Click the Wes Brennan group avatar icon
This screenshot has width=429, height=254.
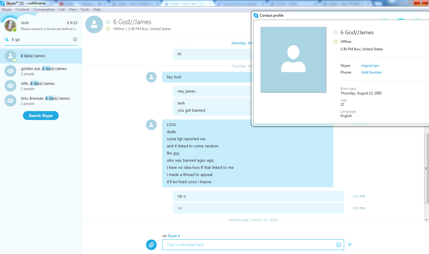pos(10,101)
